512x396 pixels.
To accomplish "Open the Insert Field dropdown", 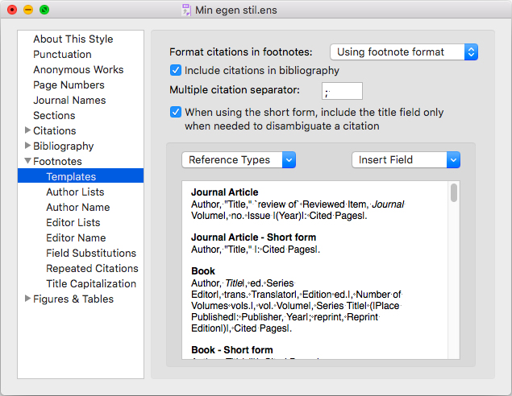I will pos(406,159).
